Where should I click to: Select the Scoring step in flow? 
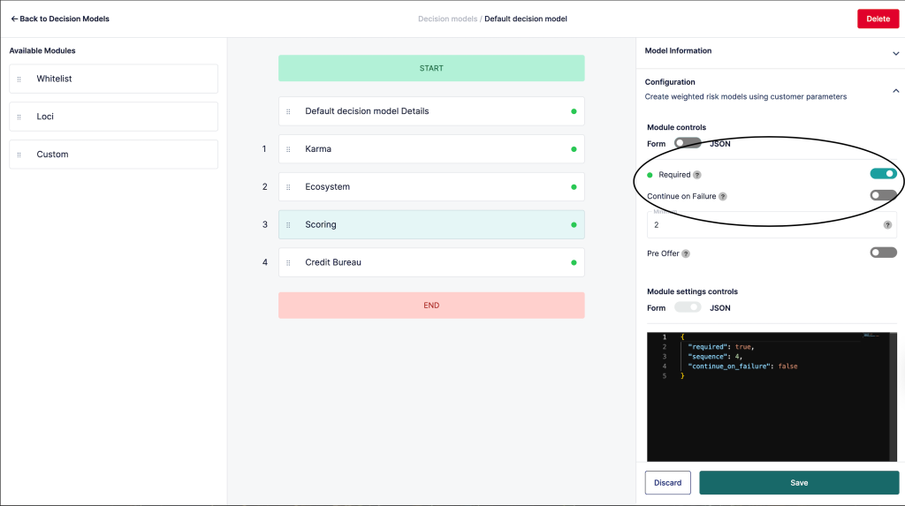click(x=431, y=224)
